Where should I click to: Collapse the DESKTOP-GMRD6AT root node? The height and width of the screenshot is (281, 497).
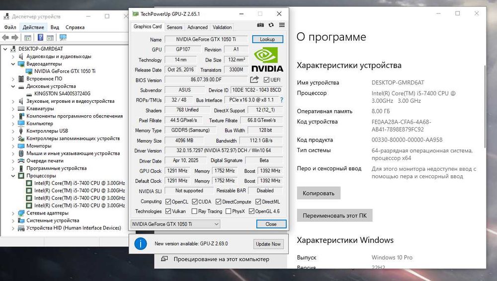[x=5, y=49]
